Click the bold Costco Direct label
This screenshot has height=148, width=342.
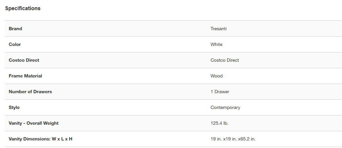(24, 60)
